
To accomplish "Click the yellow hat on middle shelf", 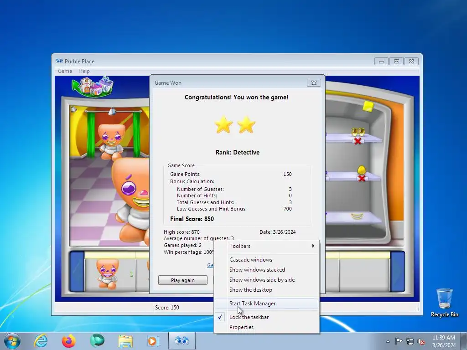I will click(361, 170).
